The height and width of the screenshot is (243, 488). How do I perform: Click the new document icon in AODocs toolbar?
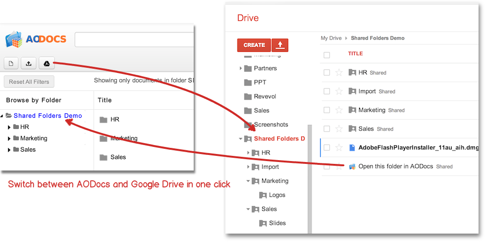click(11, 64)
